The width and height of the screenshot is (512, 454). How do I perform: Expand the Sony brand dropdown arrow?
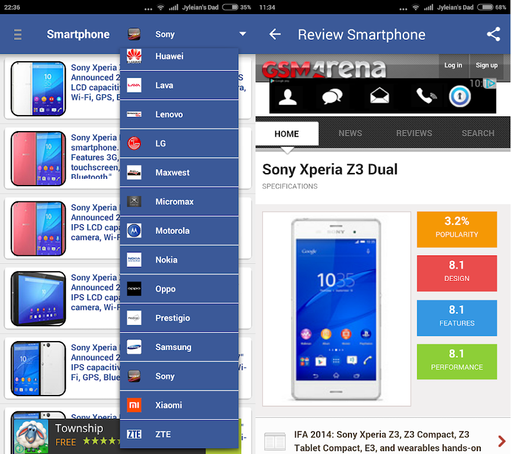pos(242,34)
